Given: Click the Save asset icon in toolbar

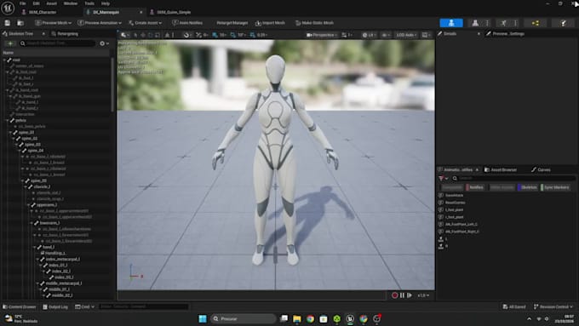Looking at the screenshot, I should tap(8, 23).
